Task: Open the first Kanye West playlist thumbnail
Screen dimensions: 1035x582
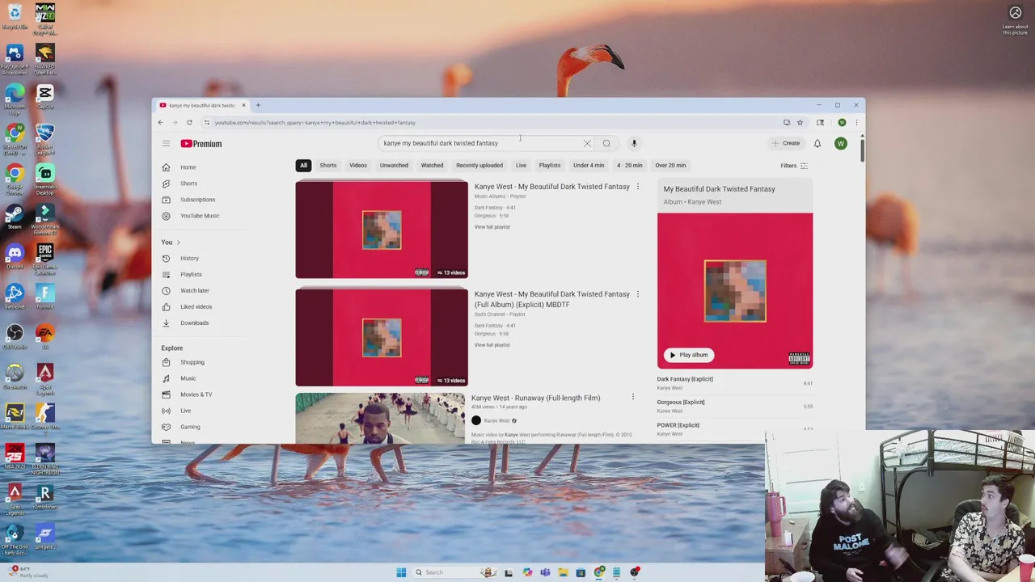Action: pyautogui.click(x=382, y=230)
